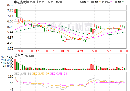Click the 4.29 price axis label

point(10,43)
